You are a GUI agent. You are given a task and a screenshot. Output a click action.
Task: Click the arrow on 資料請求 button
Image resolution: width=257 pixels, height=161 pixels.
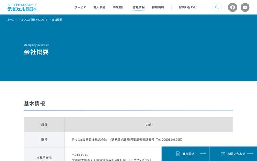202,154
